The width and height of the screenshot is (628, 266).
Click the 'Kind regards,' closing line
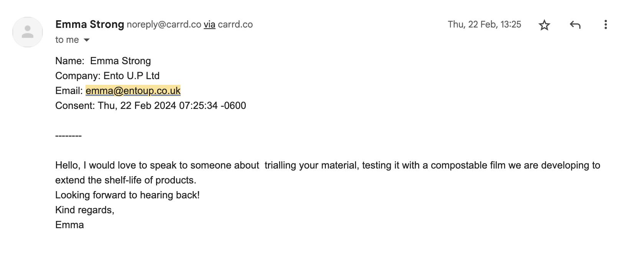click(85, 210)
